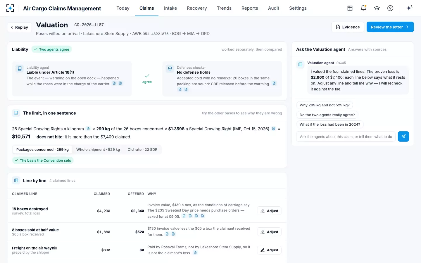Screen dimensions: 421x263
Task: Open the Today tab
Action: coord(123,8)
